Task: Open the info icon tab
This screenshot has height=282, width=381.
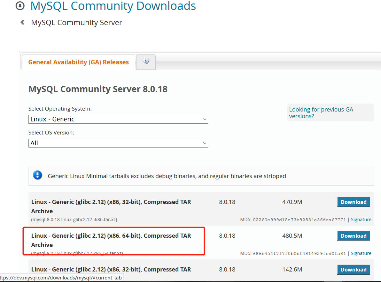Action: (146, 62)
